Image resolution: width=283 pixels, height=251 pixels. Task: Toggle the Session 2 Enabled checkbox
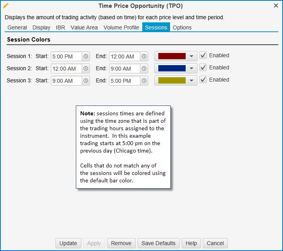click(x=203, y=68)
